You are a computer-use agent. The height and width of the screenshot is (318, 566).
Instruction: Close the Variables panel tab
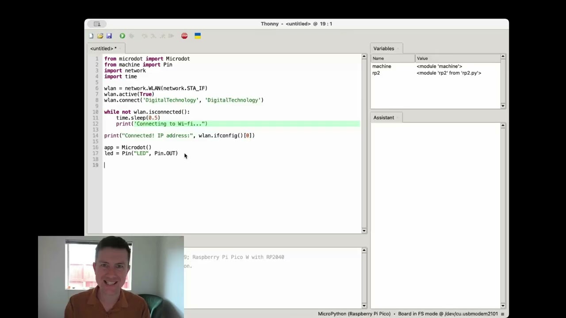(x=398, y=49)
